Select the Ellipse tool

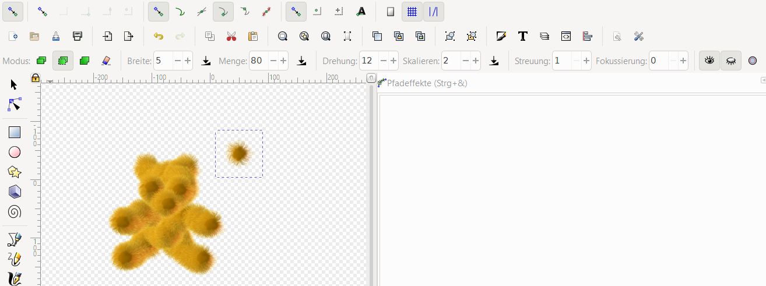15,152
